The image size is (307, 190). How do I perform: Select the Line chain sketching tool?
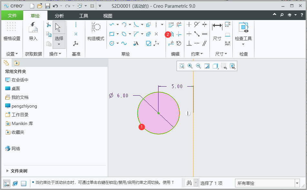(x=112, y=24)
